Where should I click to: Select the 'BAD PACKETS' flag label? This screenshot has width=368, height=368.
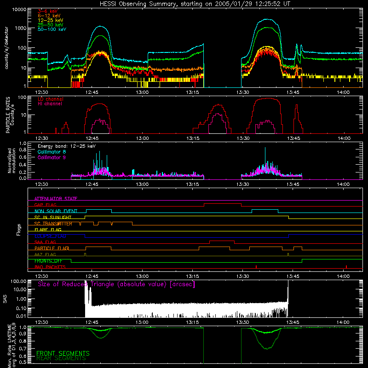coord(50,267)
